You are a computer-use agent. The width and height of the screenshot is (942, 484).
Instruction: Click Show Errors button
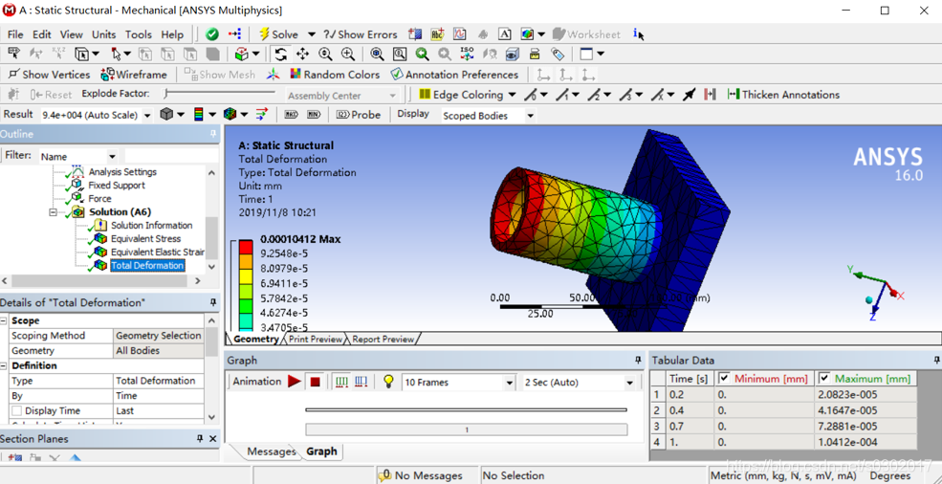[361, 34]
